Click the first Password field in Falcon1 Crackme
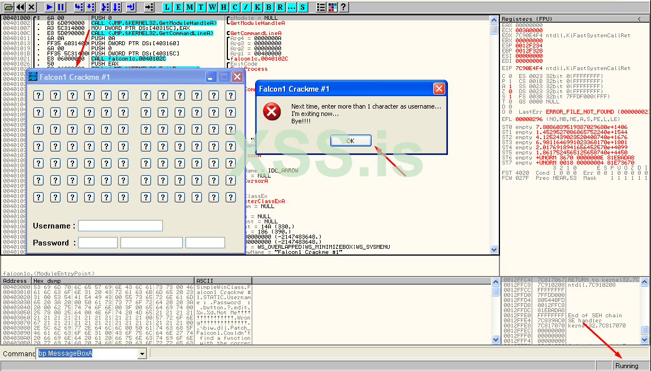Image resolution: width=651 pixels, height=371 pixels. [x=98, y=243]
